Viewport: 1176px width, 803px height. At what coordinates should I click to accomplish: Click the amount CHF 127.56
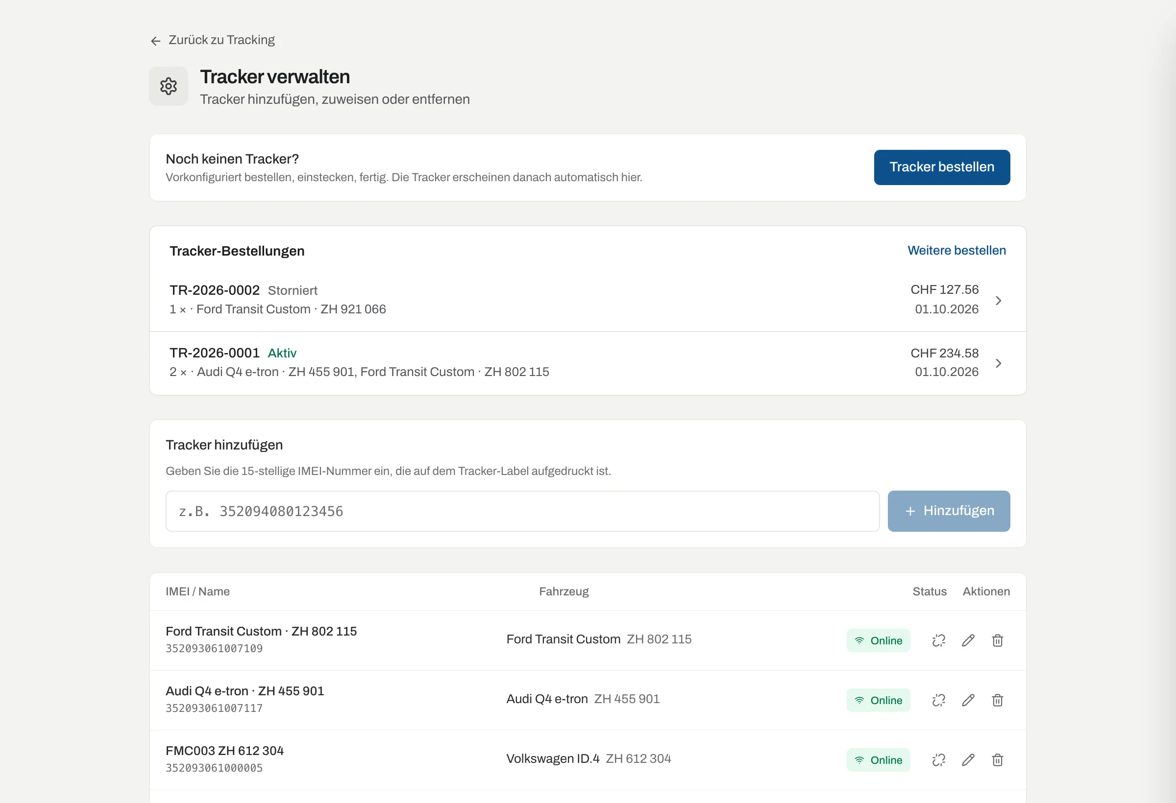point(944,290)
